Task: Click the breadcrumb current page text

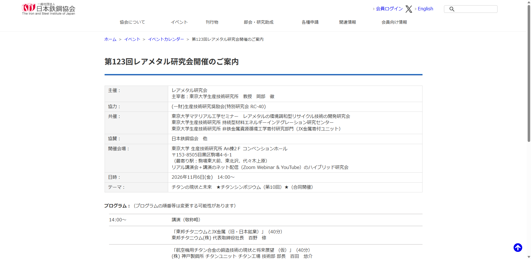Action: point(228,39)
